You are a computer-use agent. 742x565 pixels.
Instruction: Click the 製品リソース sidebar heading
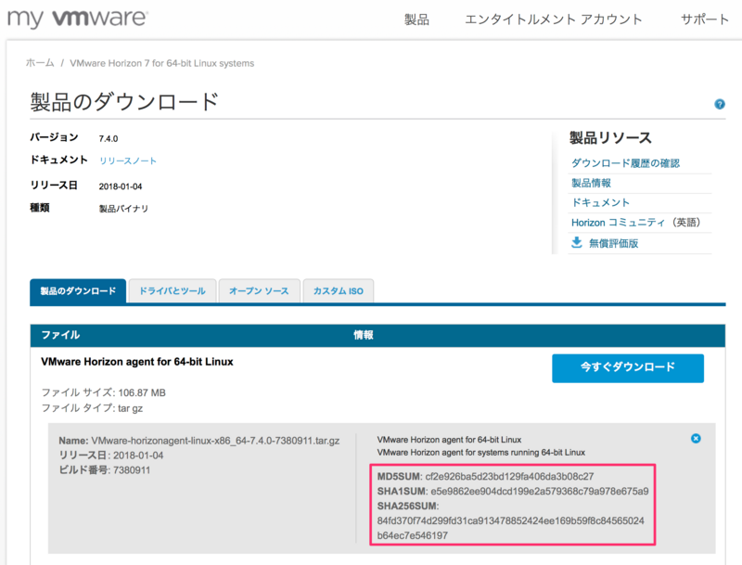coord(610,137)
